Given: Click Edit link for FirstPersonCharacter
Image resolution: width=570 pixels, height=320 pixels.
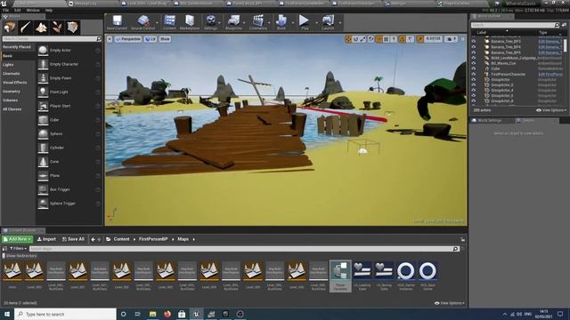Looking at the screenshot, I should 550,74.
